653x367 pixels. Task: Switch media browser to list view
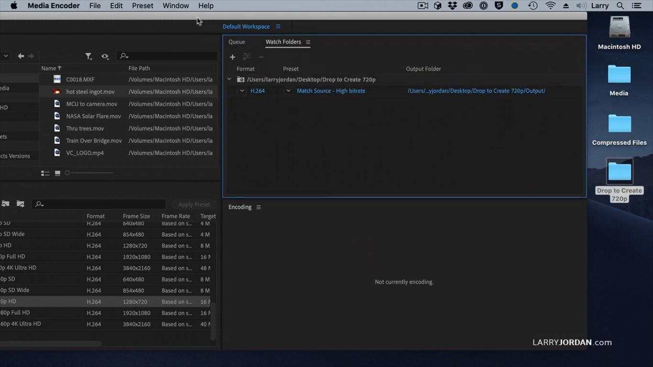45,173
